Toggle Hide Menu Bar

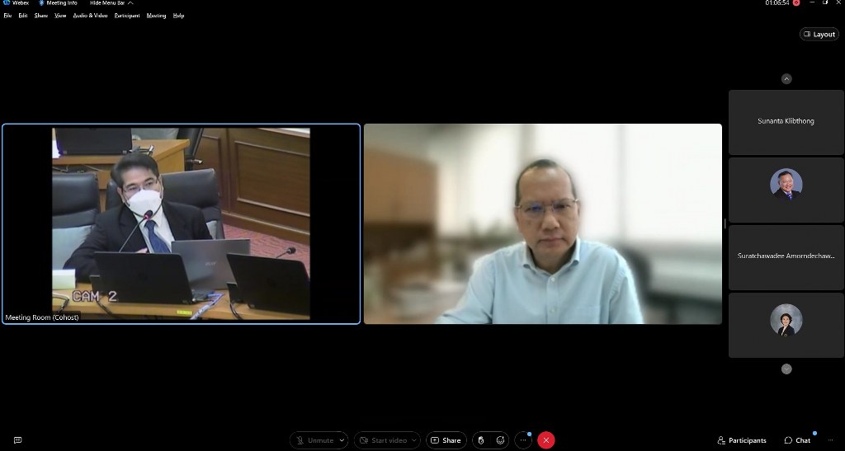pos(111,3)
